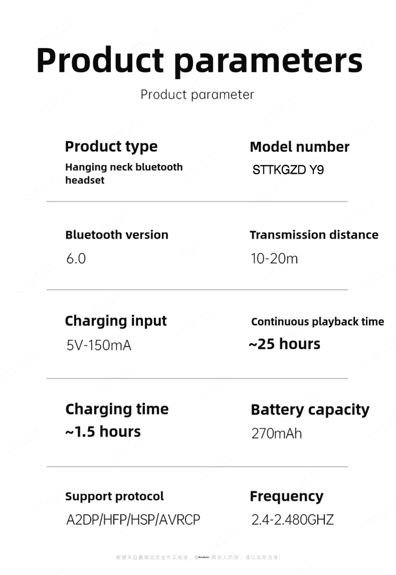Click the "Transmission distance" label

pyautogui.click(x=314, y=235)
